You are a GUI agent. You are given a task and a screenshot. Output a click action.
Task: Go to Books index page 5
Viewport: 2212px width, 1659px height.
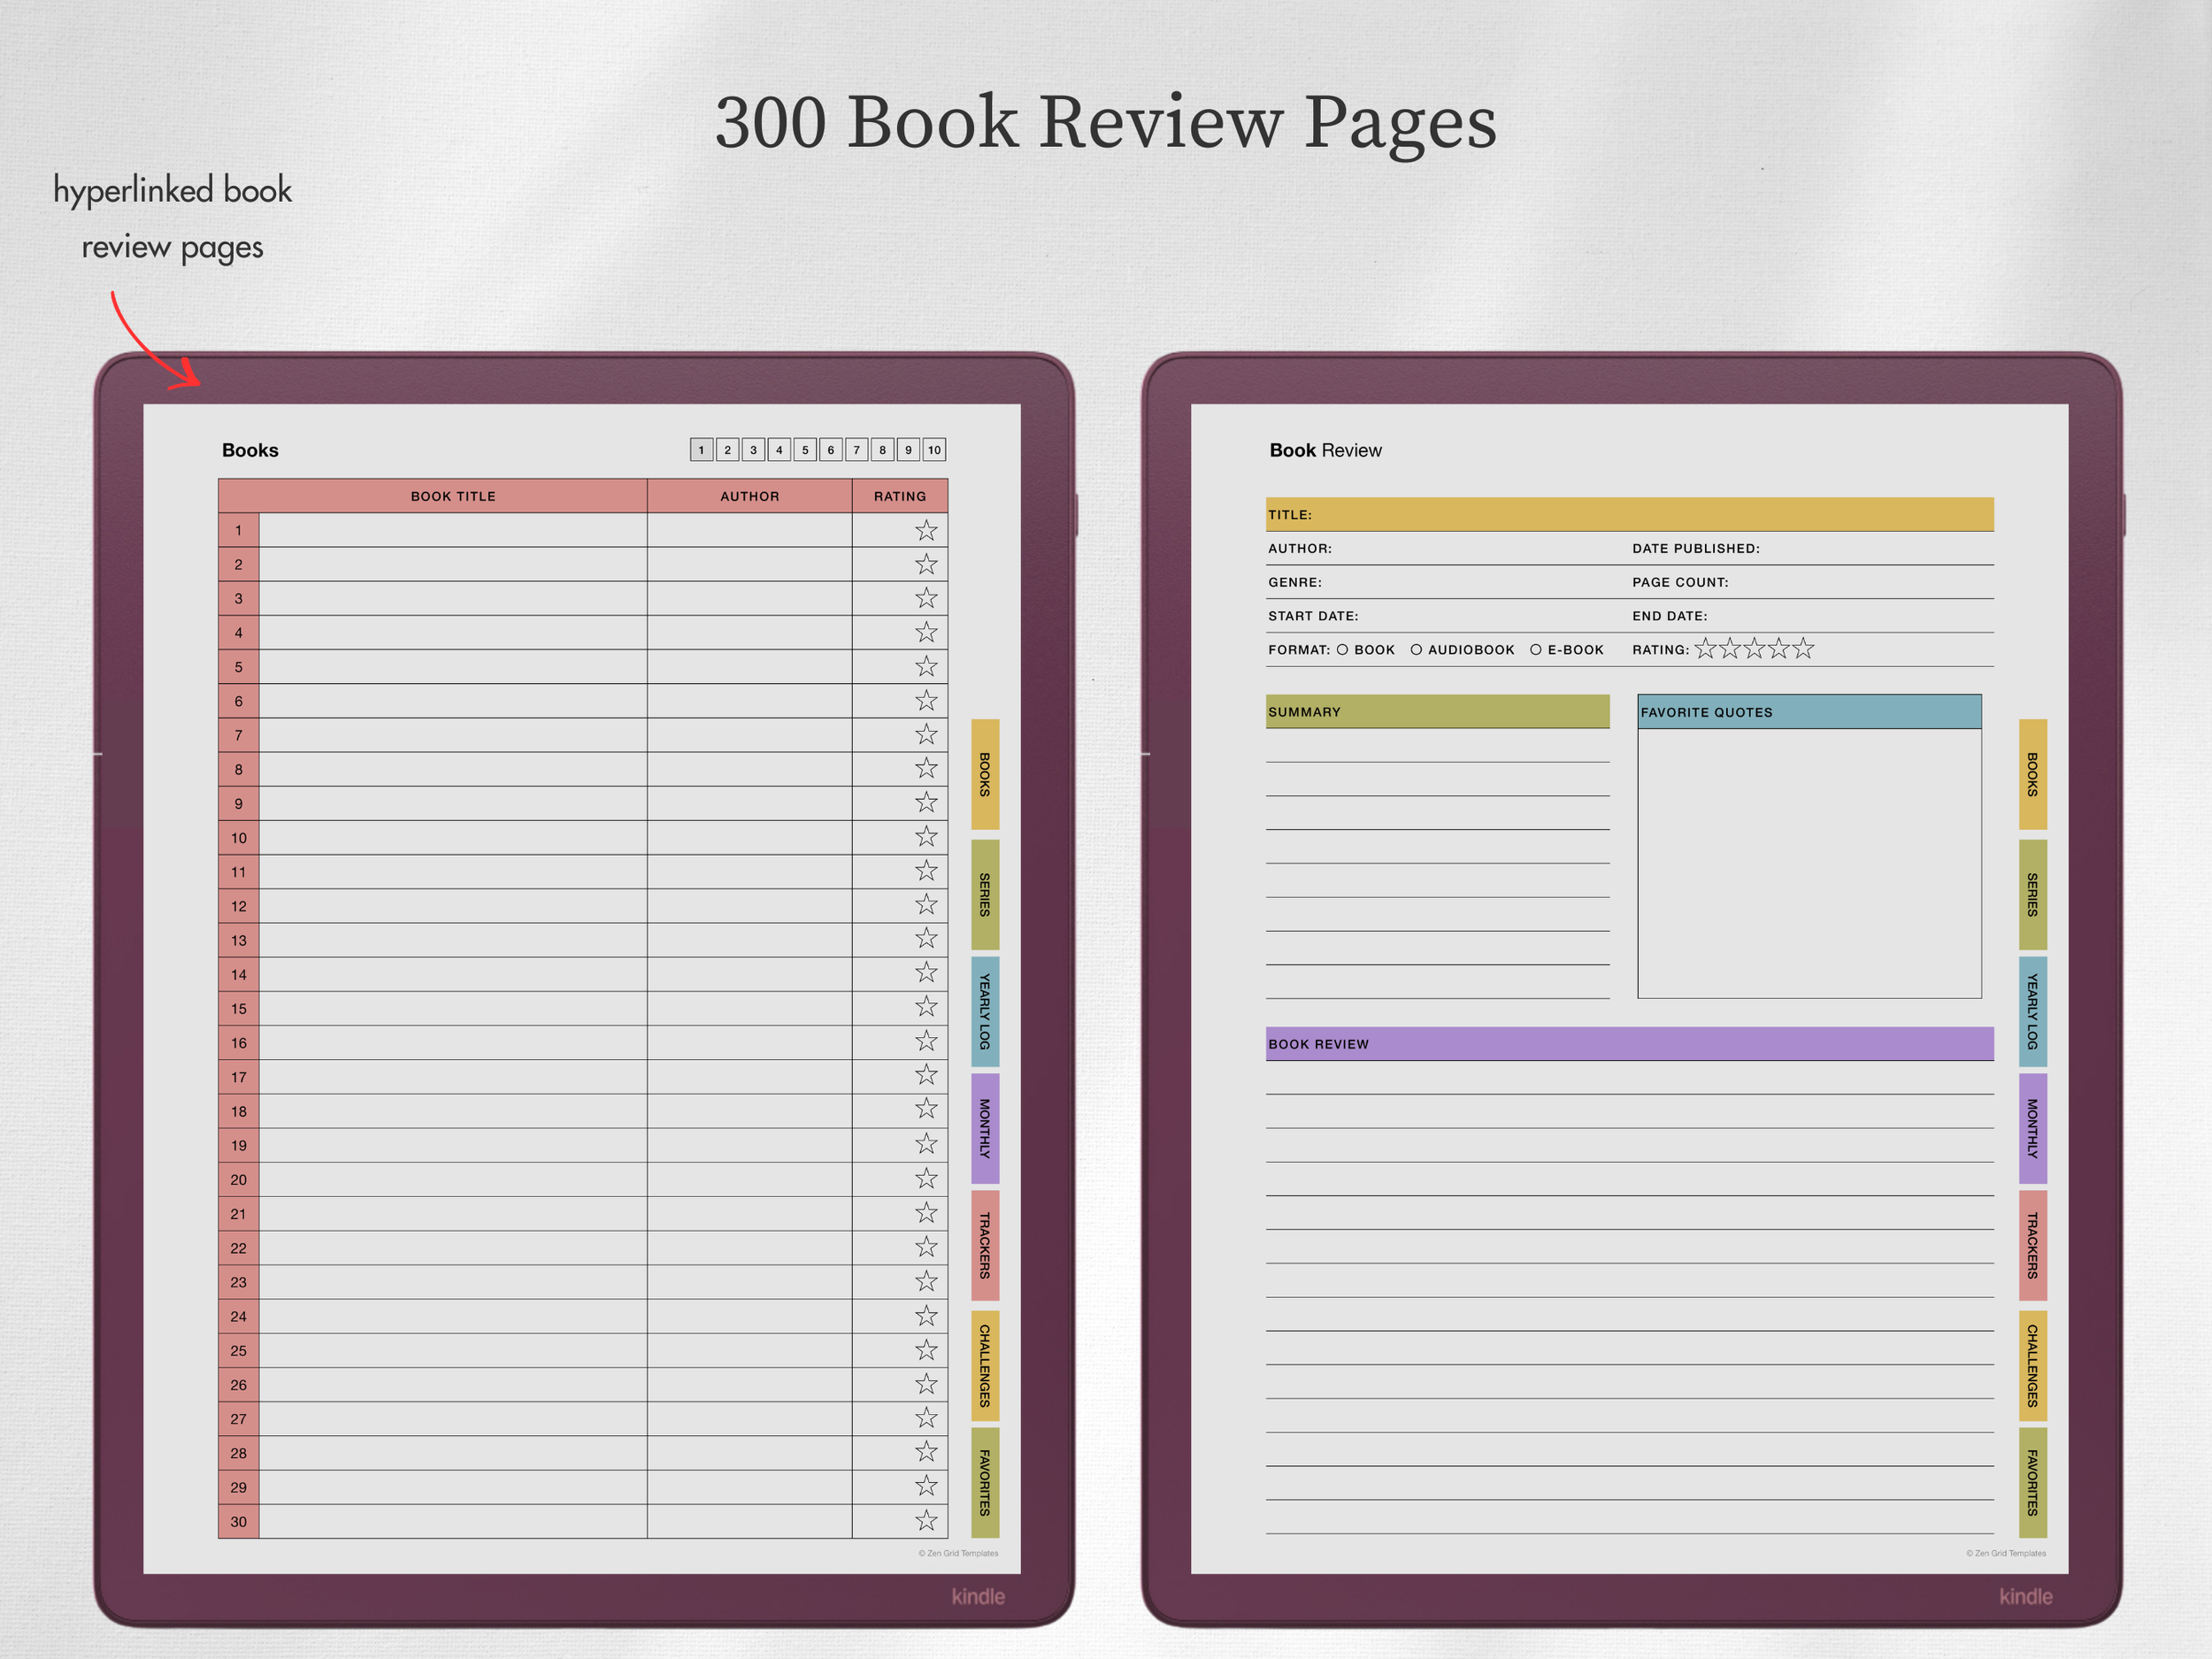pos(805,450)
